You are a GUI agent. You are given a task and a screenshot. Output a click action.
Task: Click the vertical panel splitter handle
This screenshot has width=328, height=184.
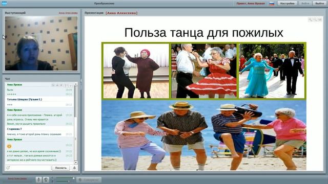coord(81,84)
